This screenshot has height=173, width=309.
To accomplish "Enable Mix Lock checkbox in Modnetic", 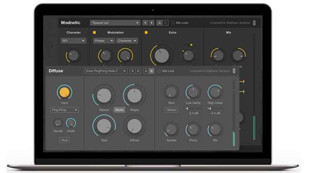I will (173, 23).
